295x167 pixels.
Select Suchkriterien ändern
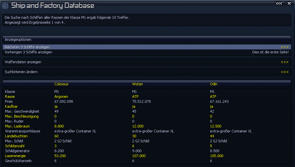pyautogui.click(x=147, y=72)
